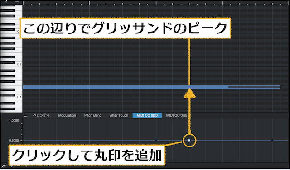Click the highlighted white automation point in the circle
The height and width of the screenshot is (170, 290).
tap(189, 140)
